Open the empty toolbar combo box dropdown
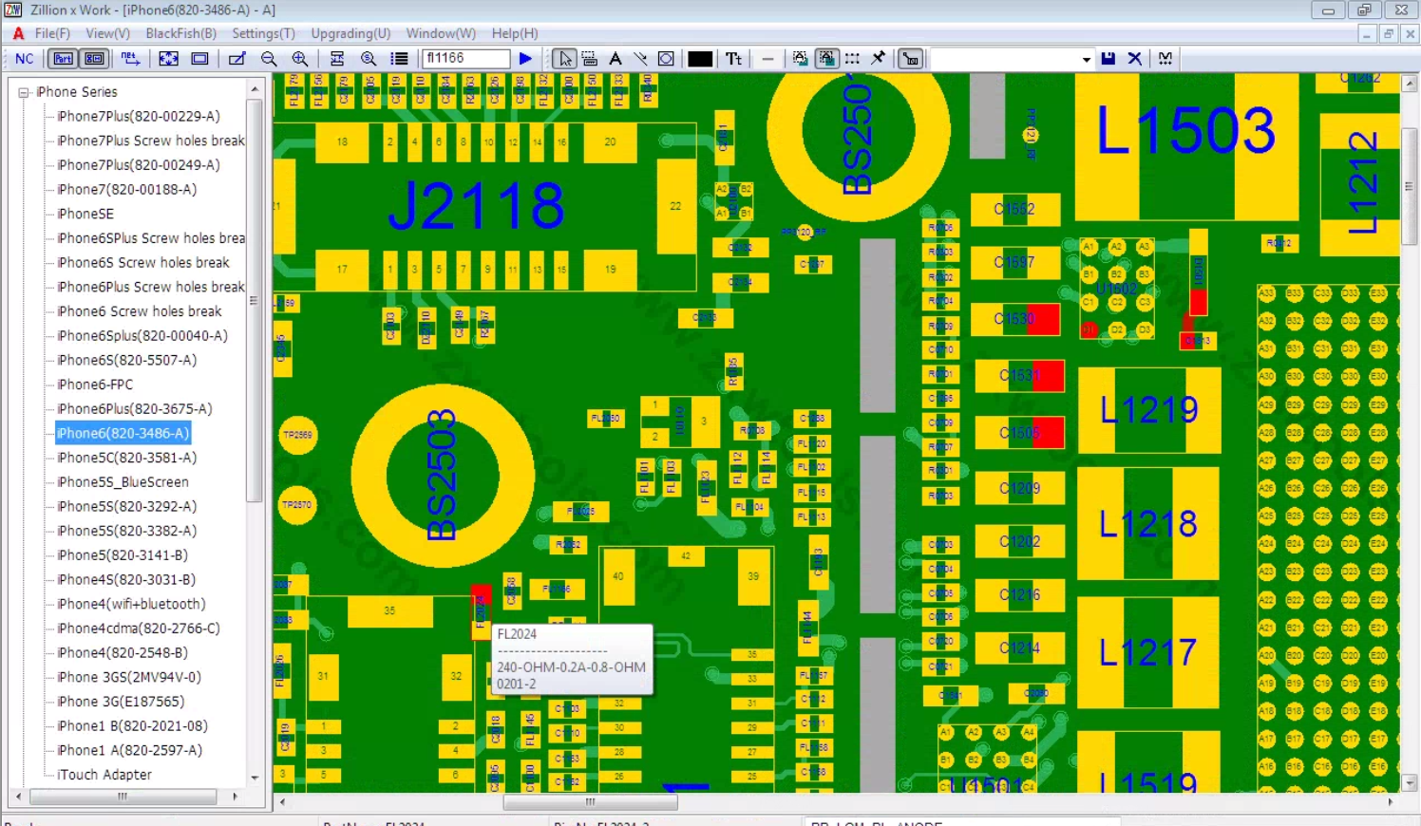This screenshot has height=826, width=1421. (1086, 59)
